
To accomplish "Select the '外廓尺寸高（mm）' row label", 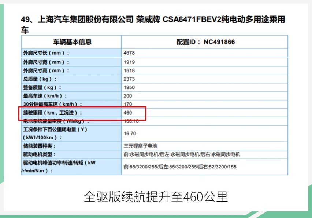I will 46,70.
